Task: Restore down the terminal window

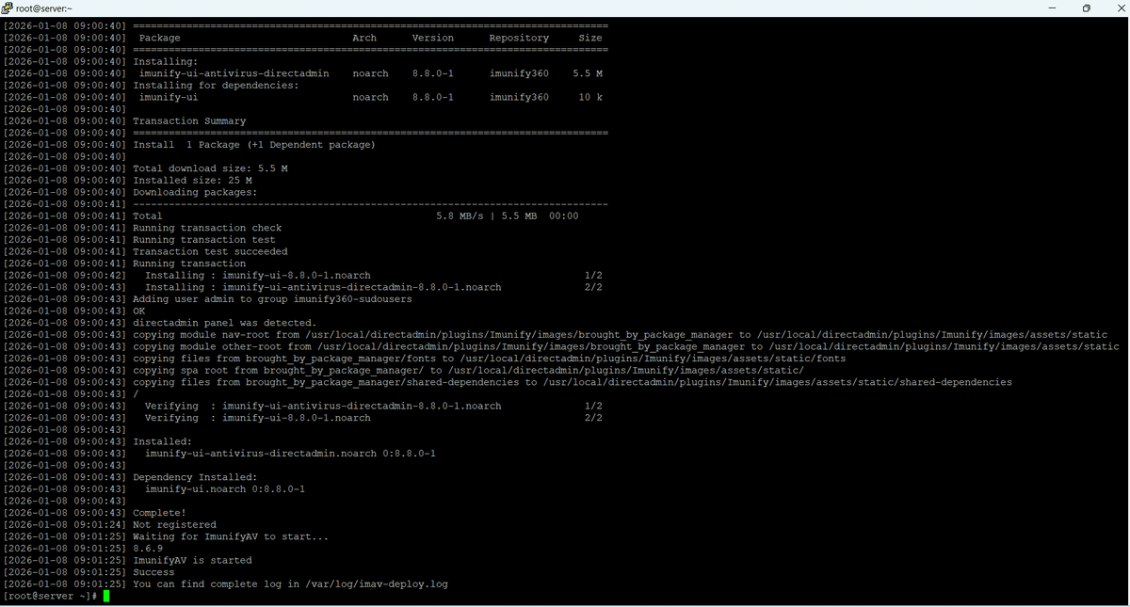Action: point(1086,8)
